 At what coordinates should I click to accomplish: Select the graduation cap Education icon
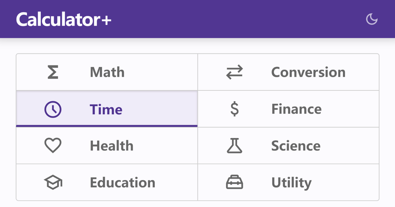pyautogui.click(x=53, y=182)
